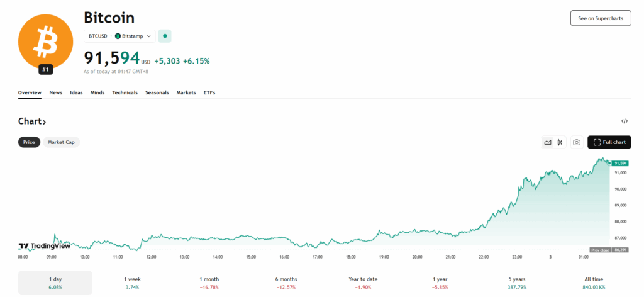Screen dimensions: 644x297
Task: Click the #1 rank badge
Action: click(x=45, y=69)
